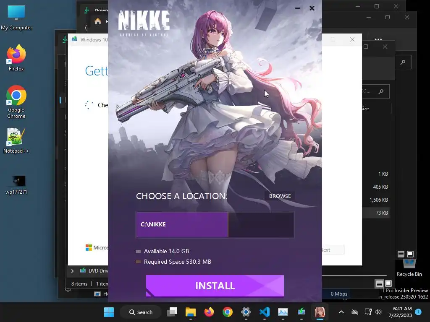Click the taskbar Search box
This screenshot has width=430, height=322.
pos(141,312)
